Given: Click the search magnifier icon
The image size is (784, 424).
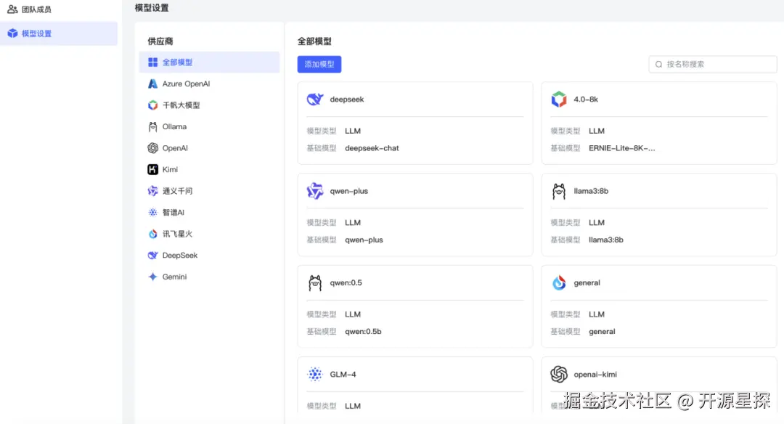Looking at the screenshot, I should 658,64.
